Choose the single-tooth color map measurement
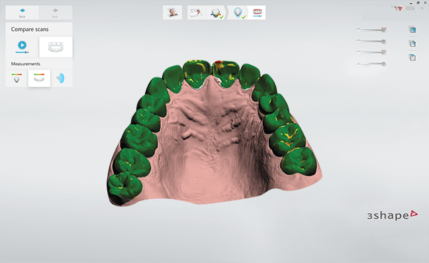429x263 pixels. 17,78
